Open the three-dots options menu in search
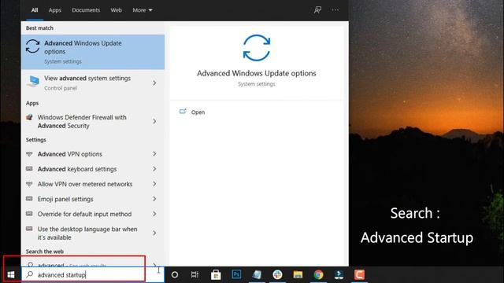This screenshot has height=283, width=504. 335,10
